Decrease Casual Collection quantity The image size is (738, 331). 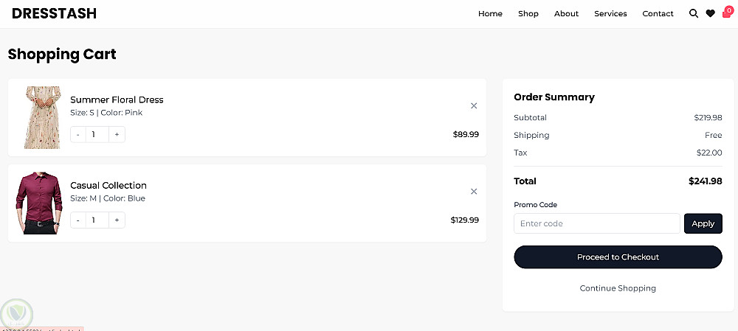tap(78, 220)
